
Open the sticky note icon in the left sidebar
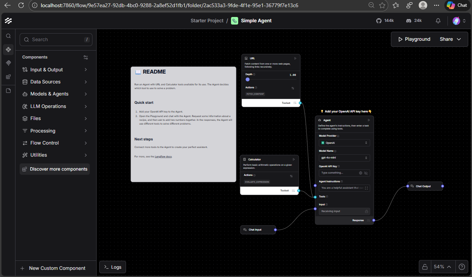[8, 91]
